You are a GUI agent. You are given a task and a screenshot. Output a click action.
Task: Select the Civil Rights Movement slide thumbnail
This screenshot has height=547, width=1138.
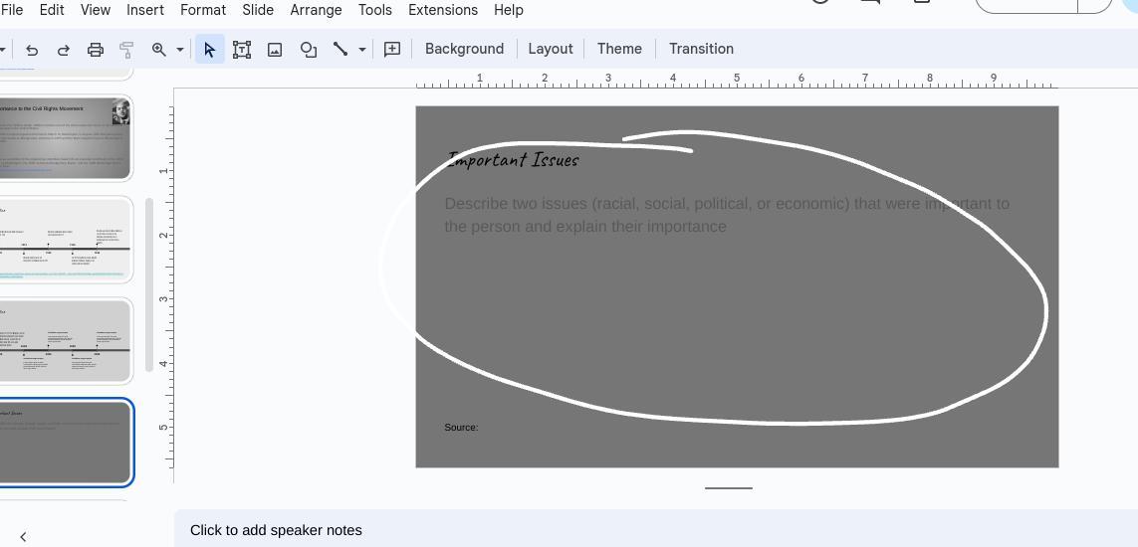point(66,138)
